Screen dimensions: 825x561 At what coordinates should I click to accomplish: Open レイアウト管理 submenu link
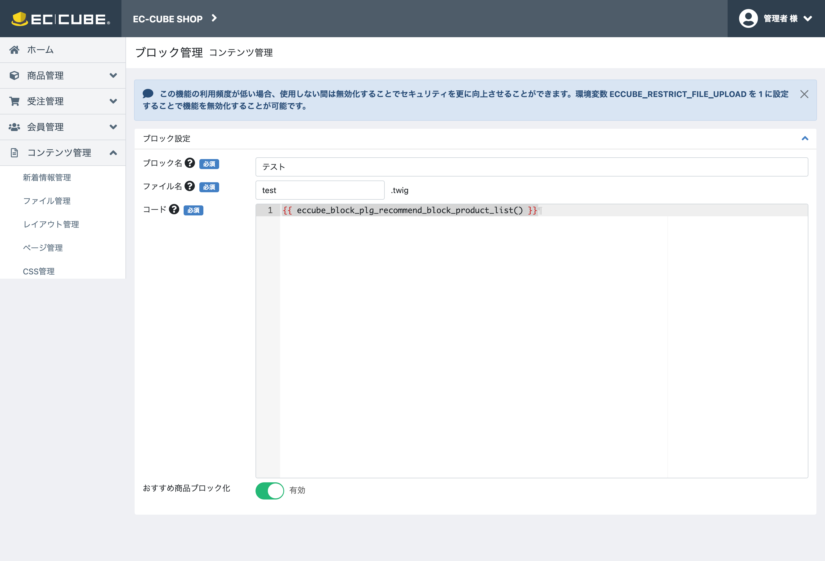(51, 224)
